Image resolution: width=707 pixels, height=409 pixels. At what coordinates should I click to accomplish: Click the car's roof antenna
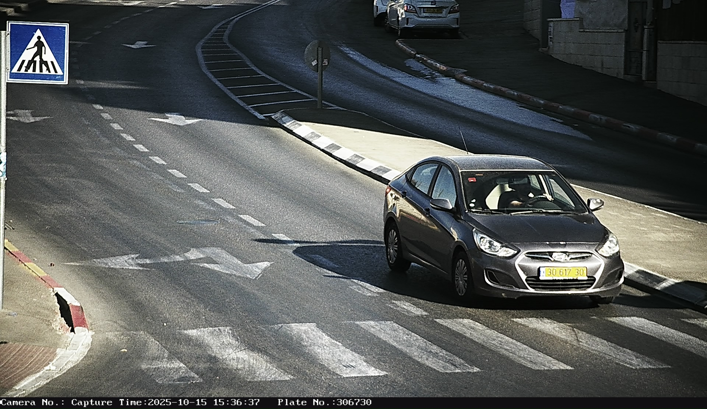point(463,140)
